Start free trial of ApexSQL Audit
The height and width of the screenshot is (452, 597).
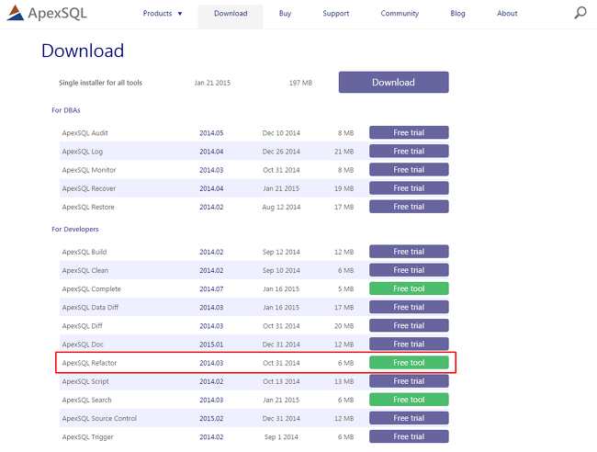[409, 132]
